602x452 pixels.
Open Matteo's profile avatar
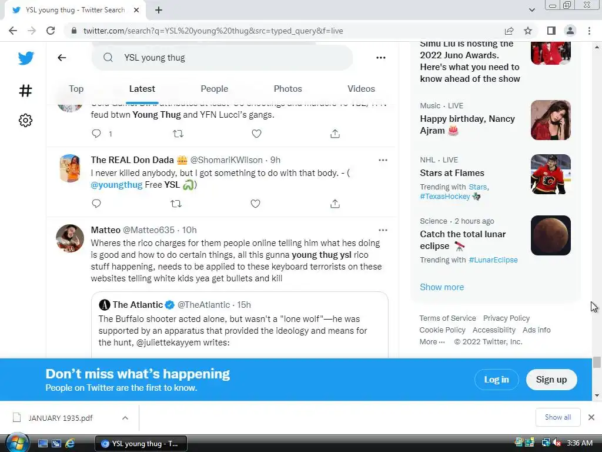70,238
